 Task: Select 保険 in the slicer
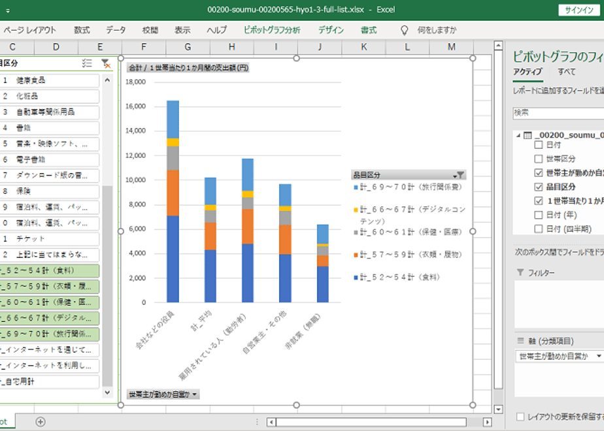point(49,191)
